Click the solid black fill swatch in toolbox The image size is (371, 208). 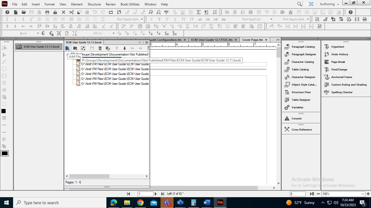(4, 111)
